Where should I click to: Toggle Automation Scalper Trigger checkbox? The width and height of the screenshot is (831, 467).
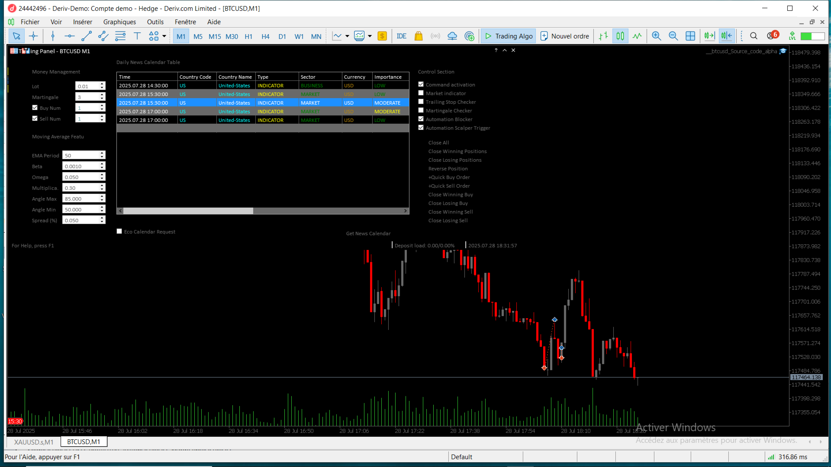tap(421, 128)
